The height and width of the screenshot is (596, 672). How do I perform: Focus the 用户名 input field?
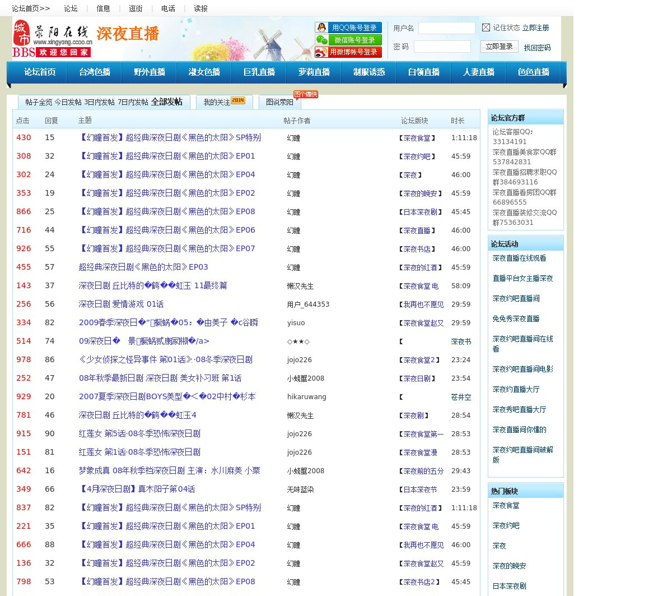click(x=446, y=28)
